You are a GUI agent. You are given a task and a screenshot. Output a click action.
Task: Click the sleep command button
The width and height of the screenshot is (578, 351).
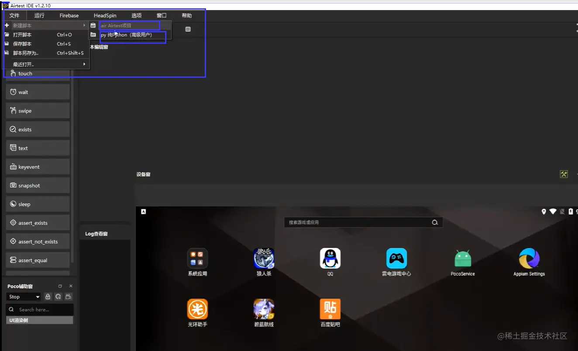(x=38, y=204)
